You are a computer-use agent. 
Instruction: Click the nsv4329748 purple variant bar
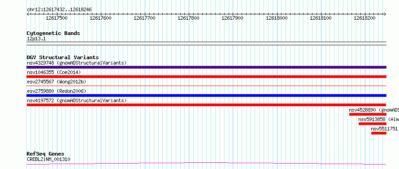206,67
